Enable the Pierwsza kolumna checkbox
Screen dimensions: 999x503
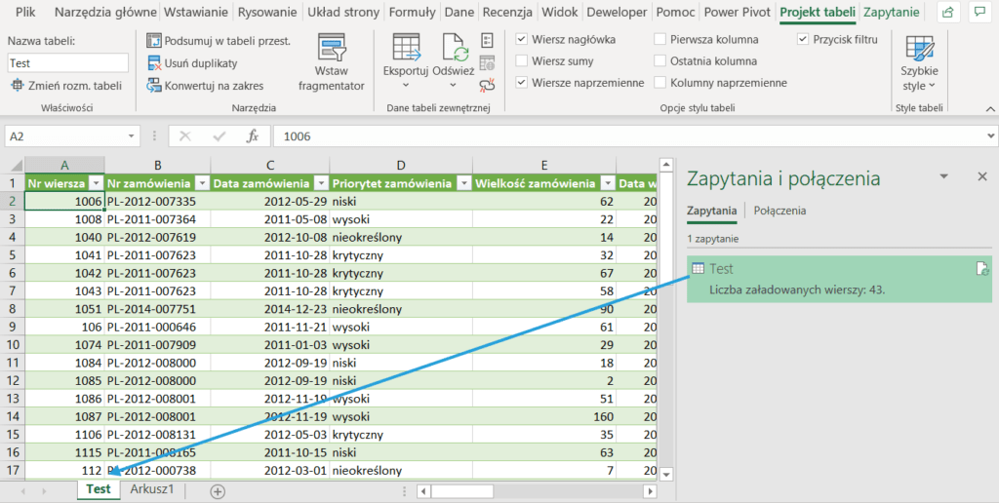660,40
